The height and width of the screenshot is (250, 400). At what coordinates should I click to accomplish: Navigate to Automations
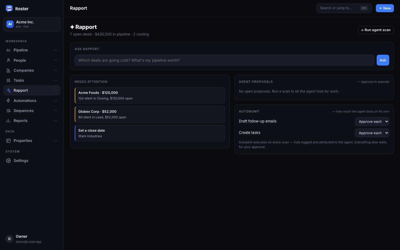(x=32, y=101)
